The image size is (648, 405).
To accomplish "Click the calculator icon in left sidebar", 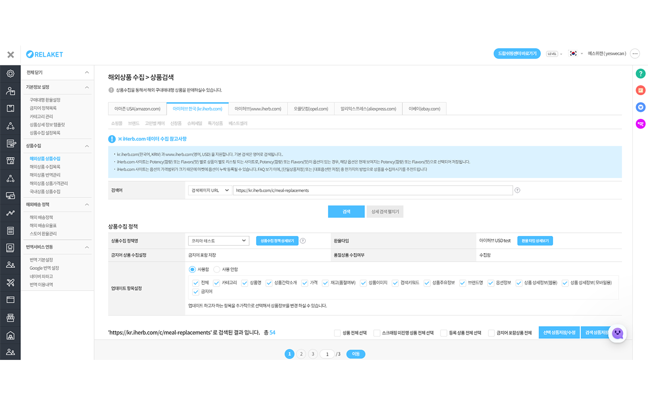I will [x=10, y=231].
